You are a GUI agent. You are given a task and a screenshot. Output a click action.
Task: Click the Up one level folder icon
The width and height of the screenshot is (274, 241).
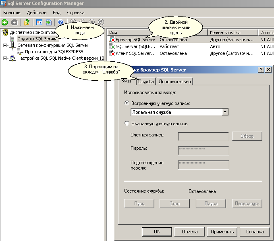click(x=27, y=23)
